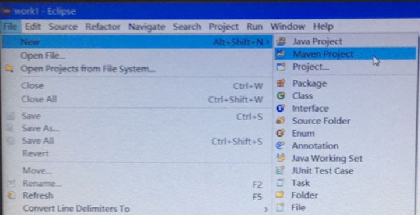Image resolution: width=420 pixels, height=215 pixels.
Task: Open the Window menu
Action: point(288,27)
